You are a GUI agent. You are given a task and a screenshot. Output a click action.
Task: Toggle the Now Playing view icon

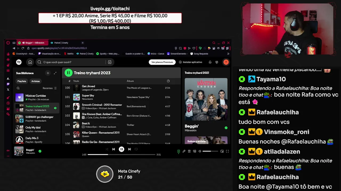[x=178, y=151]
